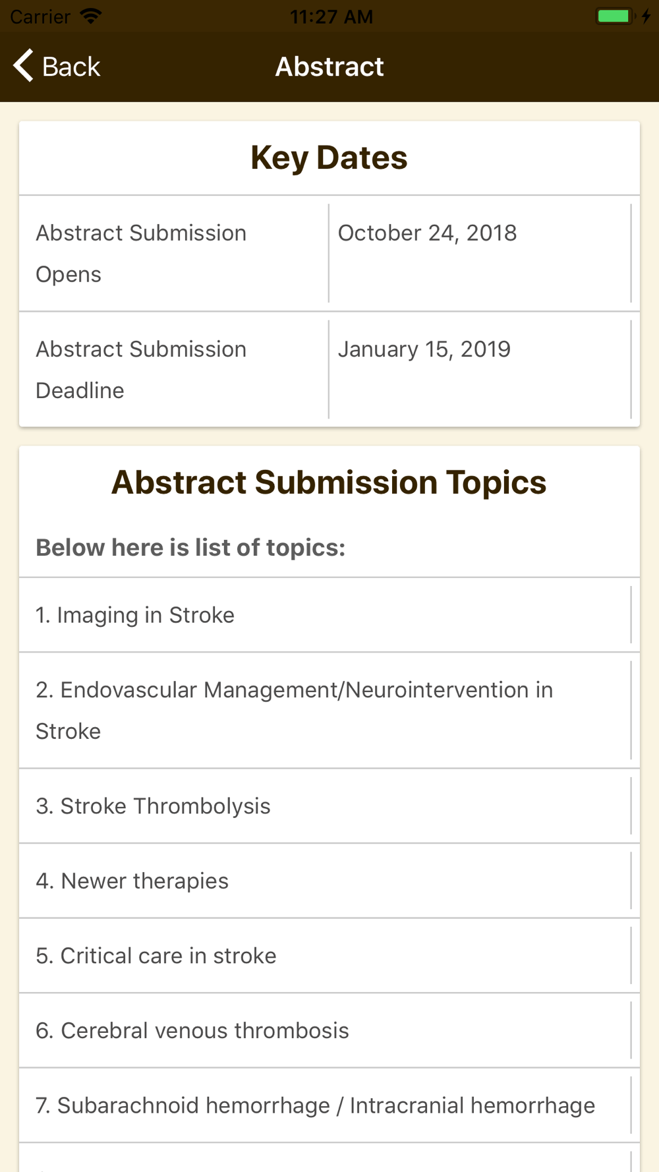Screen dimensions: 659x1172
Task: Tap the 'Below here is list of topics' text
Action: coord(190,547)
